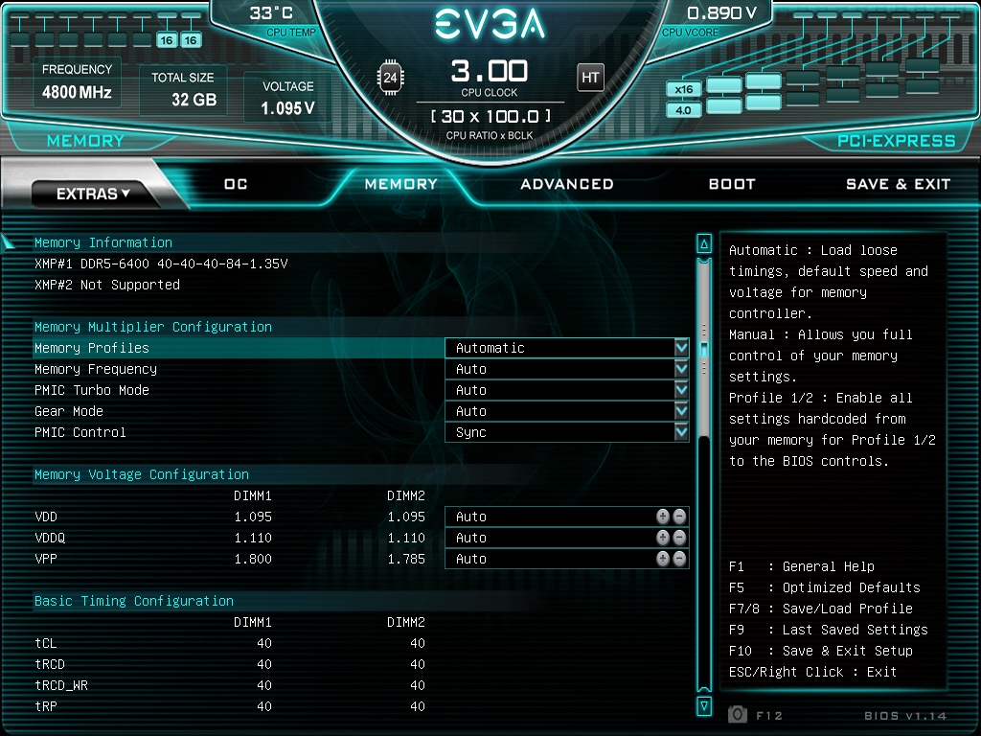981x736 pixels.
Task: Click the second 16 GB memory slot indicator
Action: point(191,40)
